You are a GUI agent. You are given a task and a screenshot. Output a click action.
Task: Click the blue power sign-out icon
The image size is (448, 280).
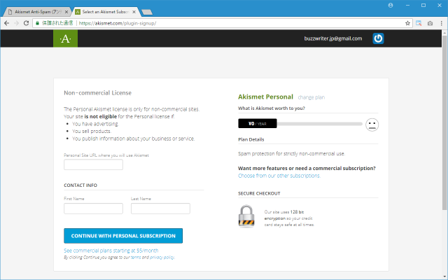click(x=378, y=38)
